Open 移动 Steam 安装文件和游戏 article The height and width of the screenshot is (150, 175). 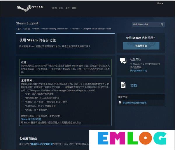pos(134,103)
